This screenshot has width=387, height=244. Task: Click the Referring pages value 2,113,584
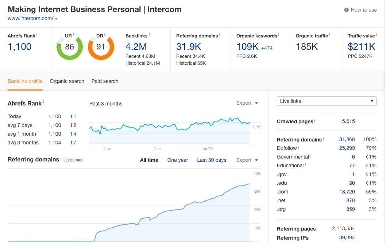[343, 228]
